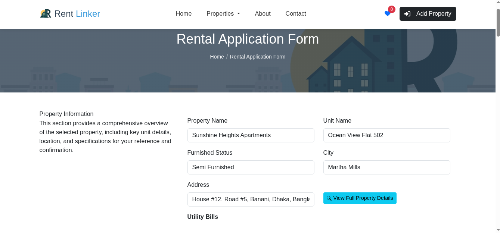Click the sign-in arrow icon on Add Property
This screenshot has height=233, width=500.
coord(407,14)
